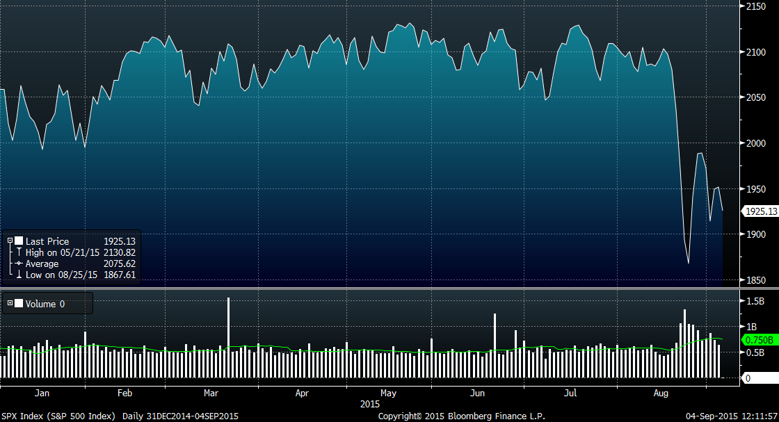The image size is (779, 422).
Task: Click the 1925.13 value in the legend
Action: (119, 241)
